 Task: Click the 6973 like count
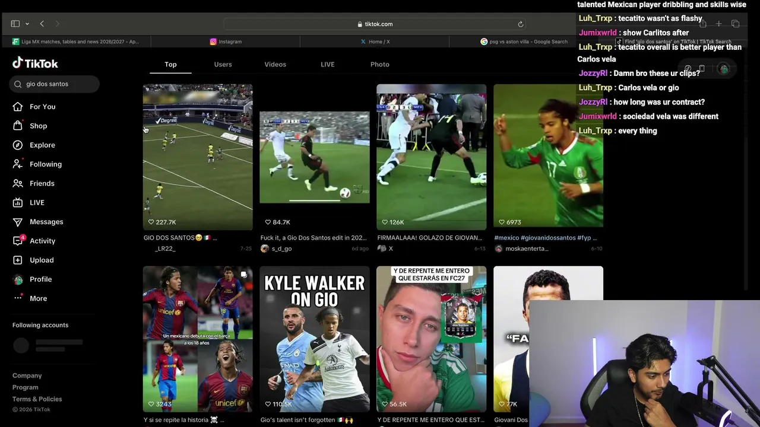(509, 222)
